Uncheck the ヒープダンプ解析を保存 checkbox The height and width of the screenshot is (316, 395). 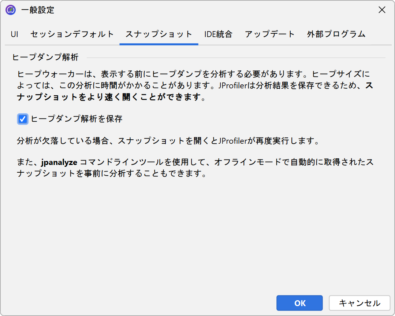coord(23,119)
